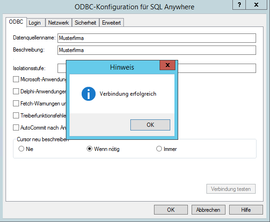The width and height of the screenshot is (270, 222).
Task: Tick the Delphi-Anwendungen checkbox
Action: click(16, 91)
